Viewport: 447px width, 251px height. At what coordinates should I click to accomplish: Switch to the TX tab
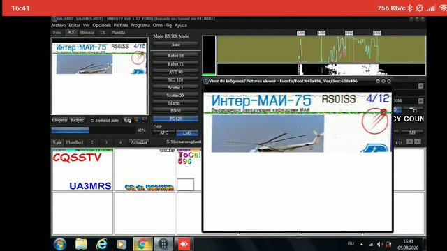point(103,33)
